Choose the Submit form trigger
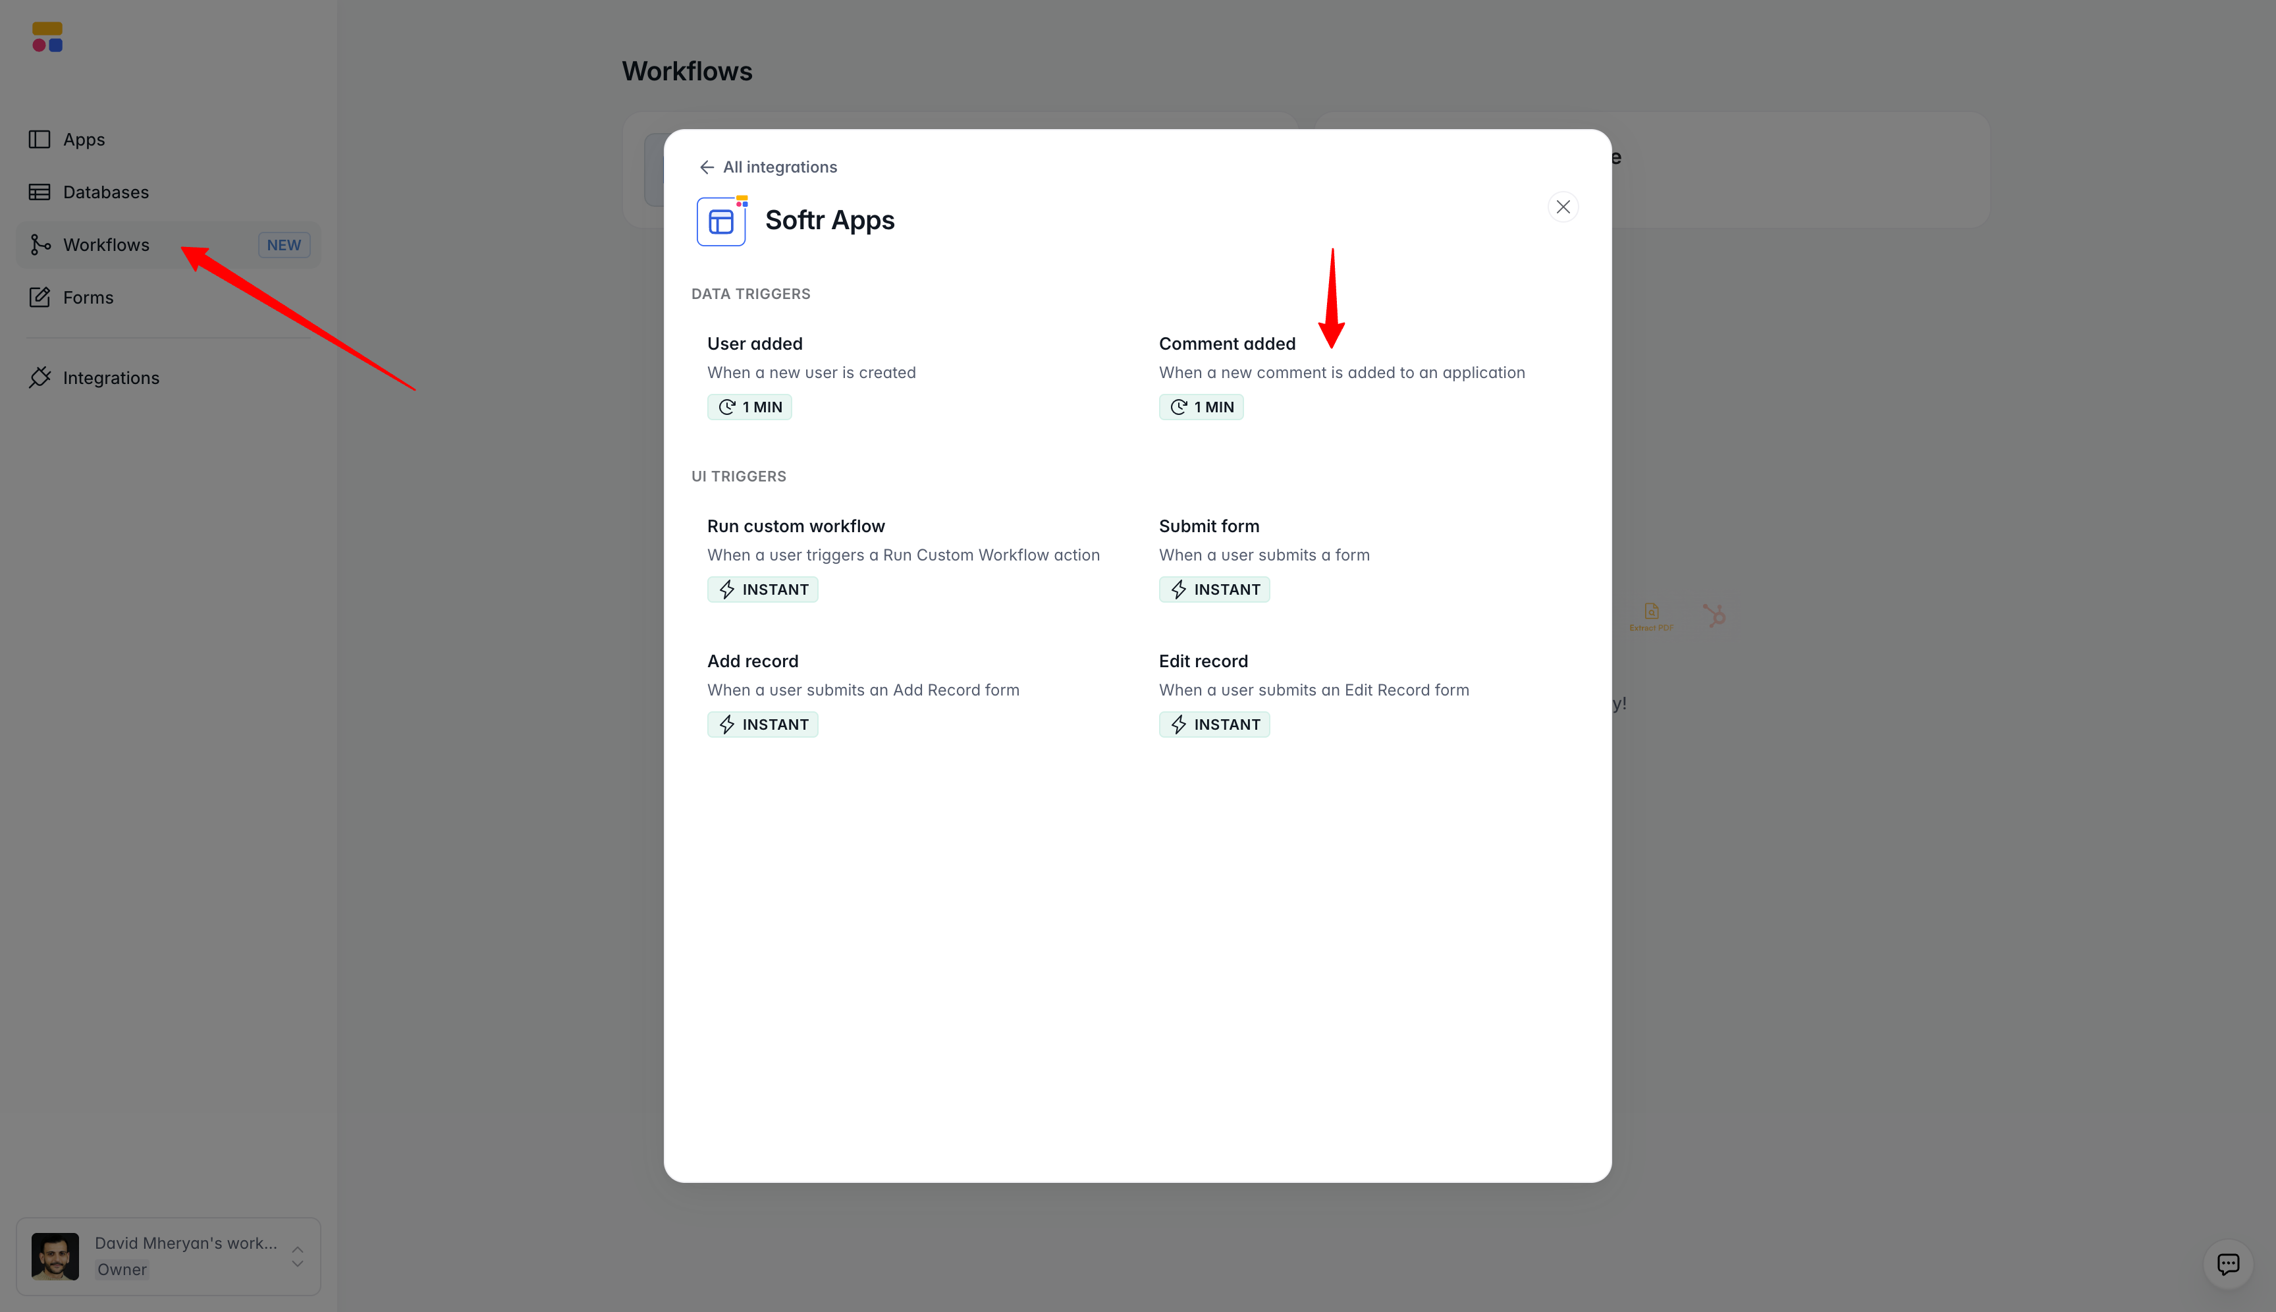 [x=1208, y=526]
